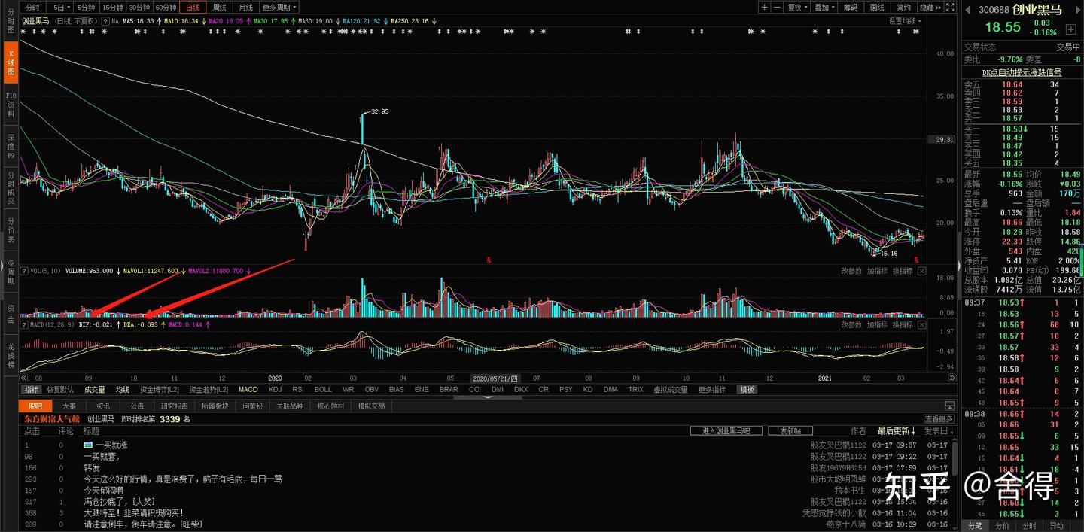Open 资讯 tab

pos(103,406)
